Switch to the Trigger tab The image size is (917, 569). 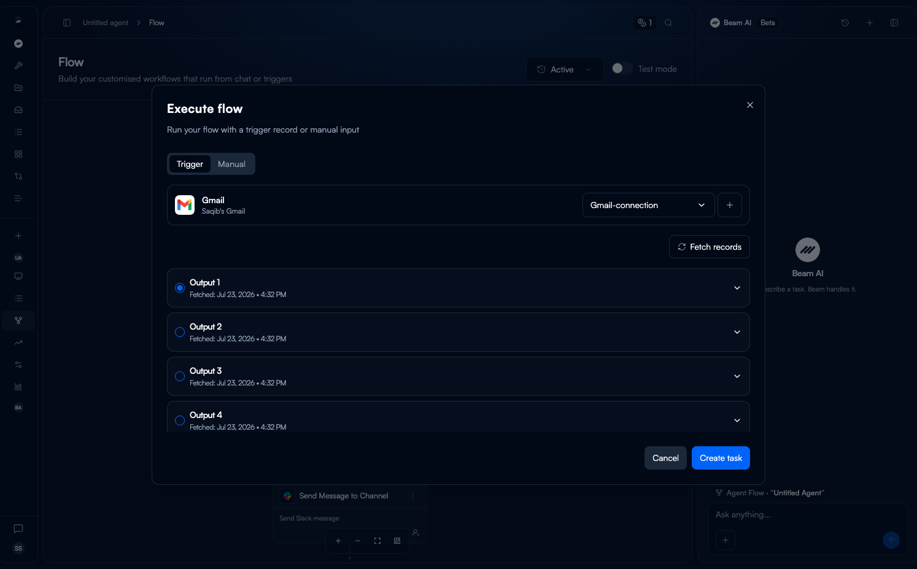pyautogui.click(x=190, y=164)
